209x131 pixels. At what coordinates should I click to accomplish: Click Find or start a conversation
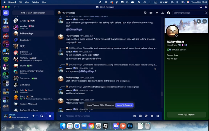coord(33,13)
